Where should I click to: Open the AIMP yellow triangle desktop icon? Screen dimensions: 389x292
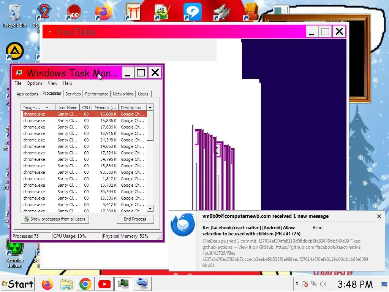15,51
